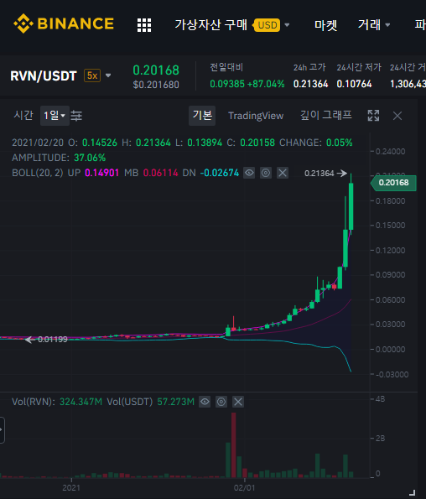Click the latest green candlestick

tap(351, 206)
